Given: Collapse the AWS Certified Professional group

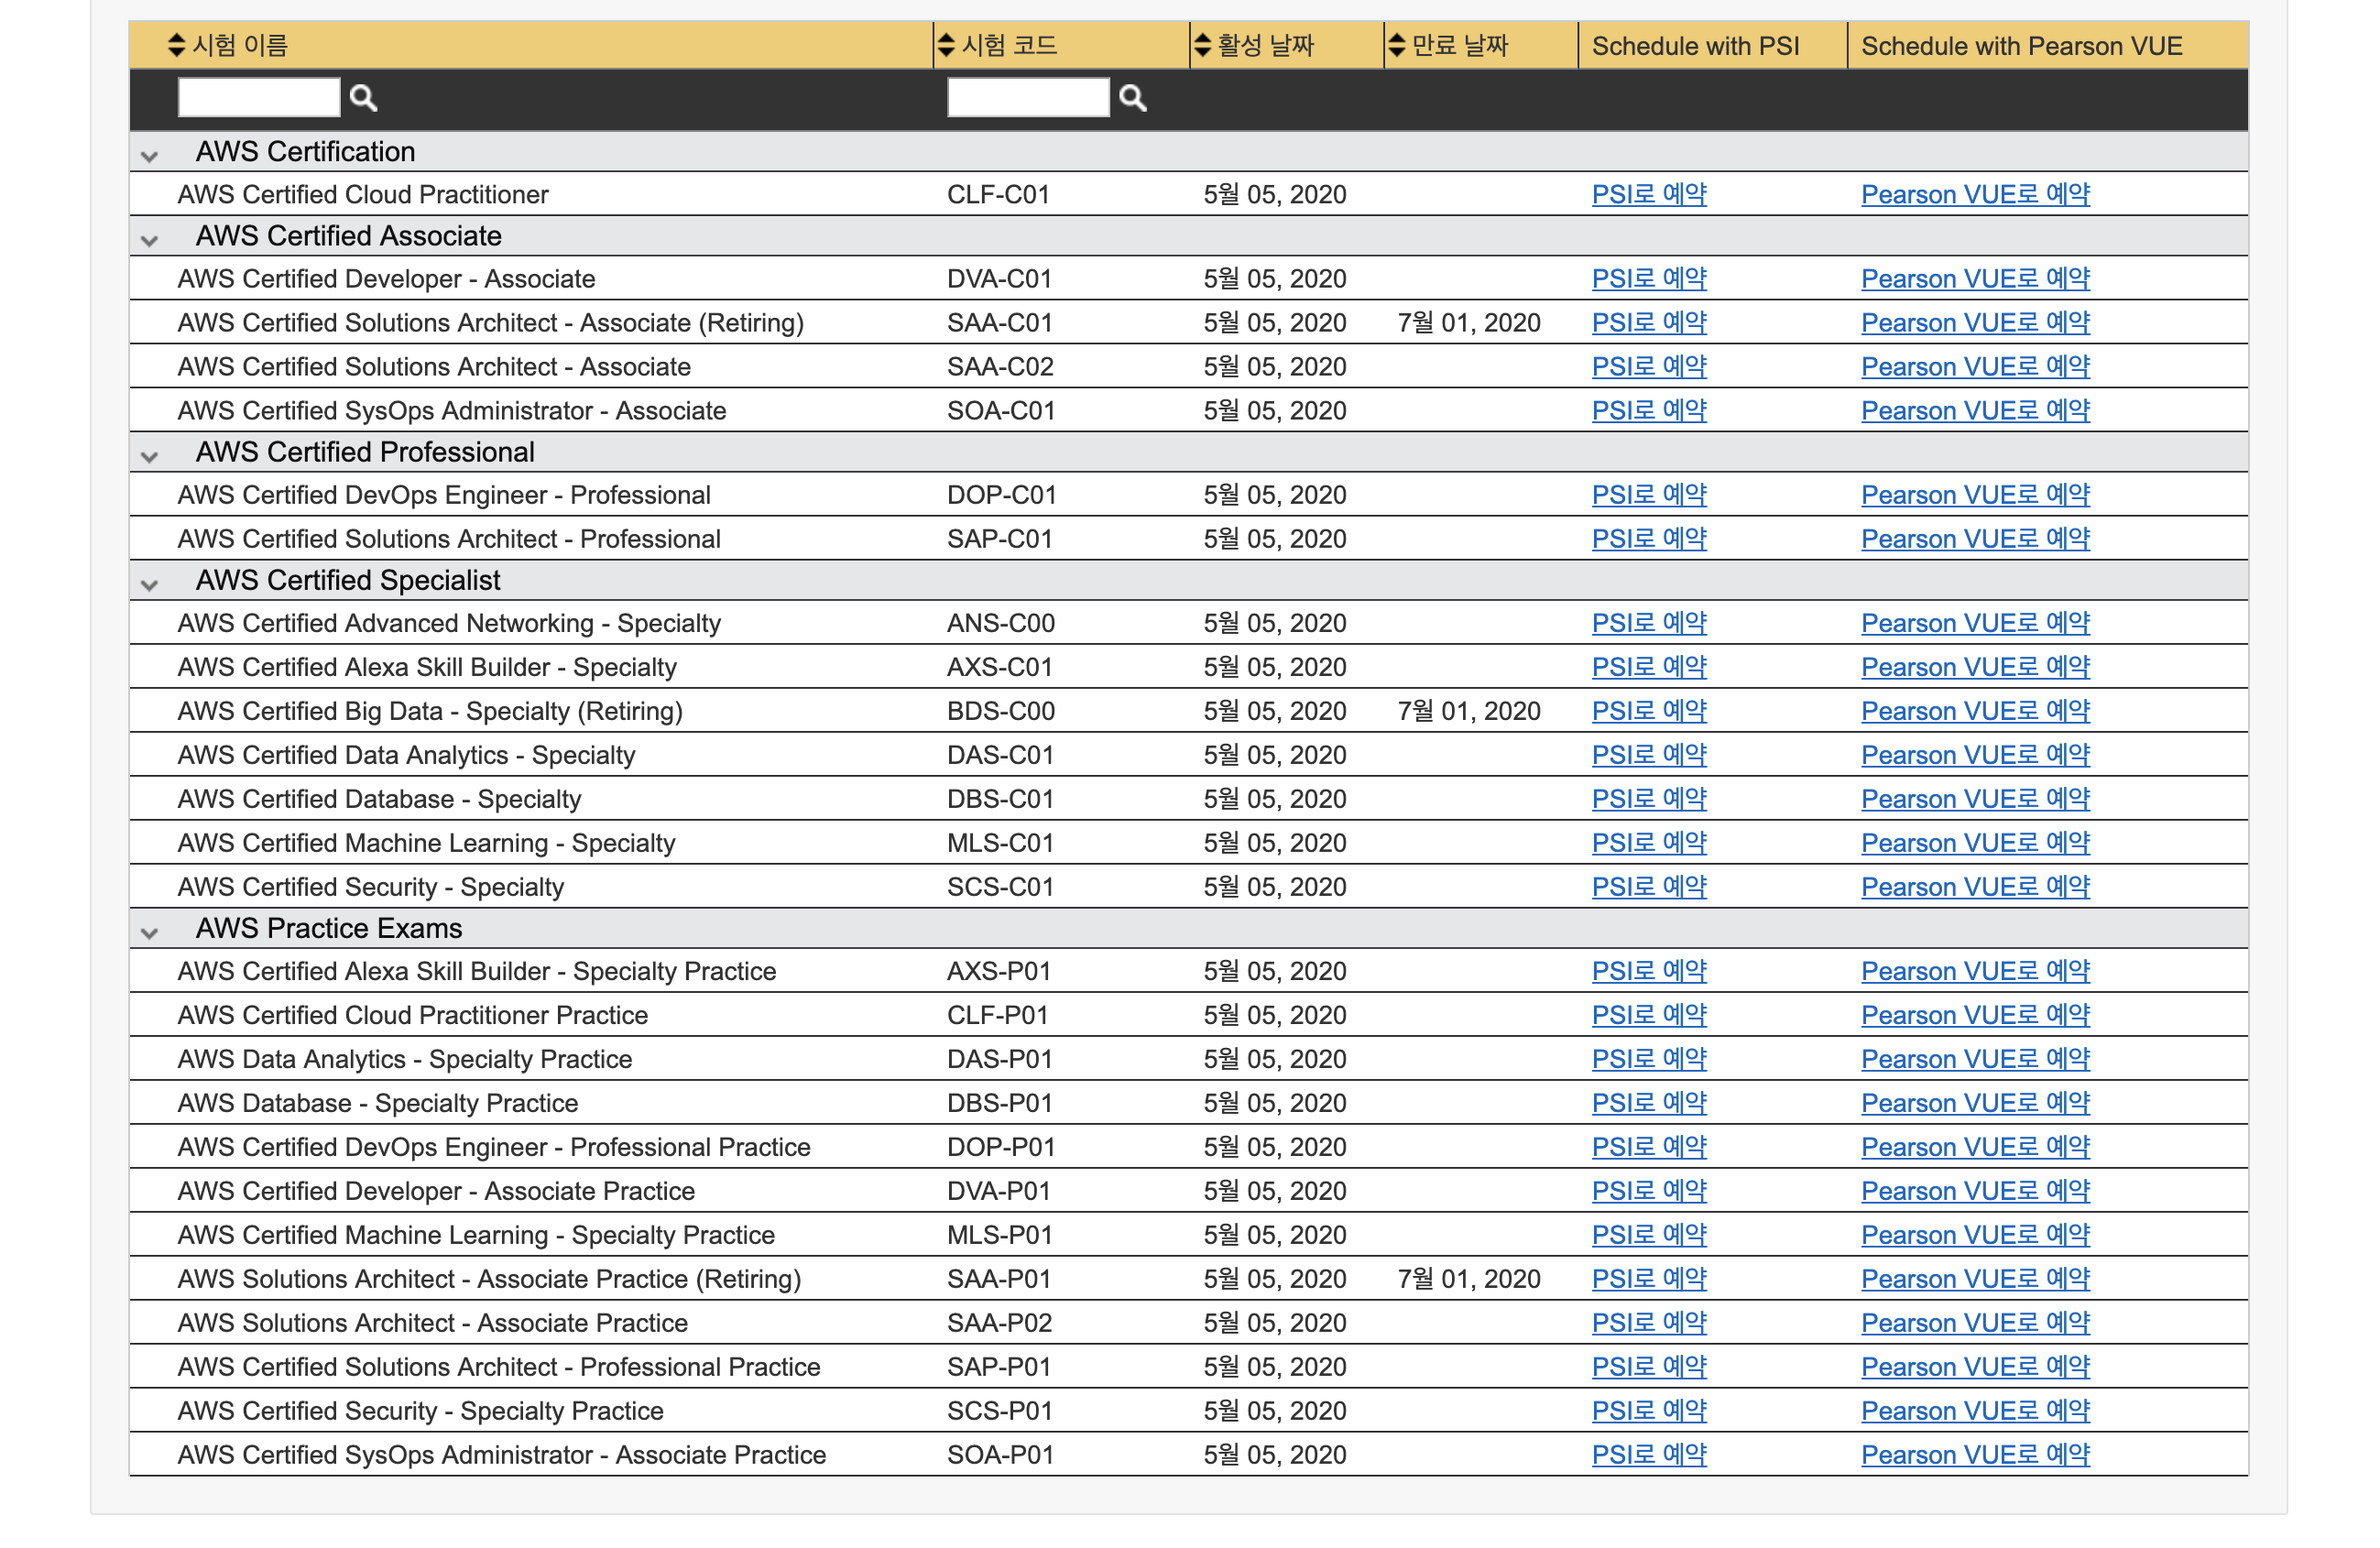Looking at the screenshot, I should pyautogui.click(x=150, y=456).
